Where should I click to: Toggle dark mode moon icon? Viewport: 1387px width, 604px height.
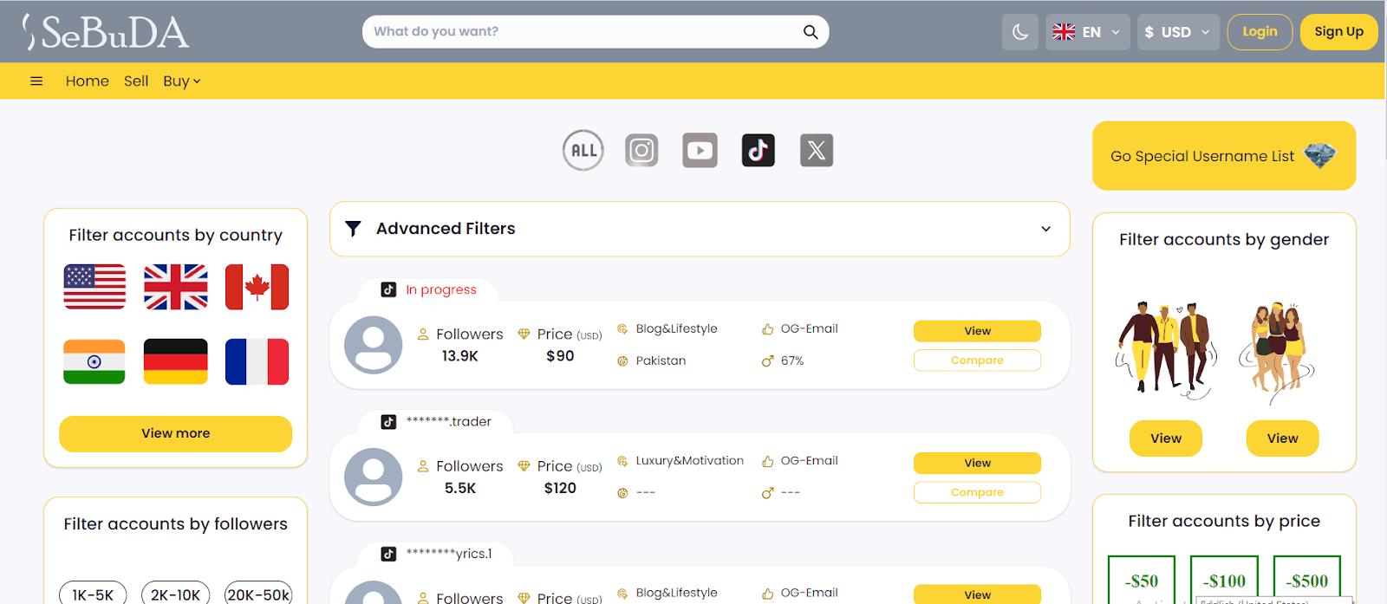(x=1020, y=32)
